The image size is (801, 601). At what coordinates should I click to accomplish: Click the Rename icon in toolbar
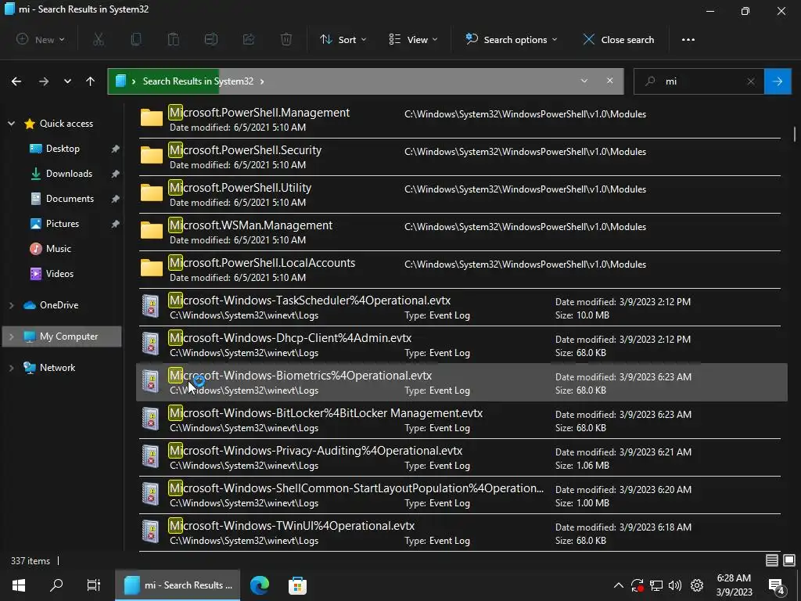point(211,39)
